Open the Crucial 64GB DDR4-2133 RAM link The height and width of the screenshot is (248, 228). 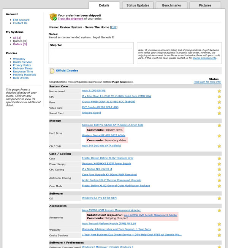pyautogui.click(x=108, y=102)
